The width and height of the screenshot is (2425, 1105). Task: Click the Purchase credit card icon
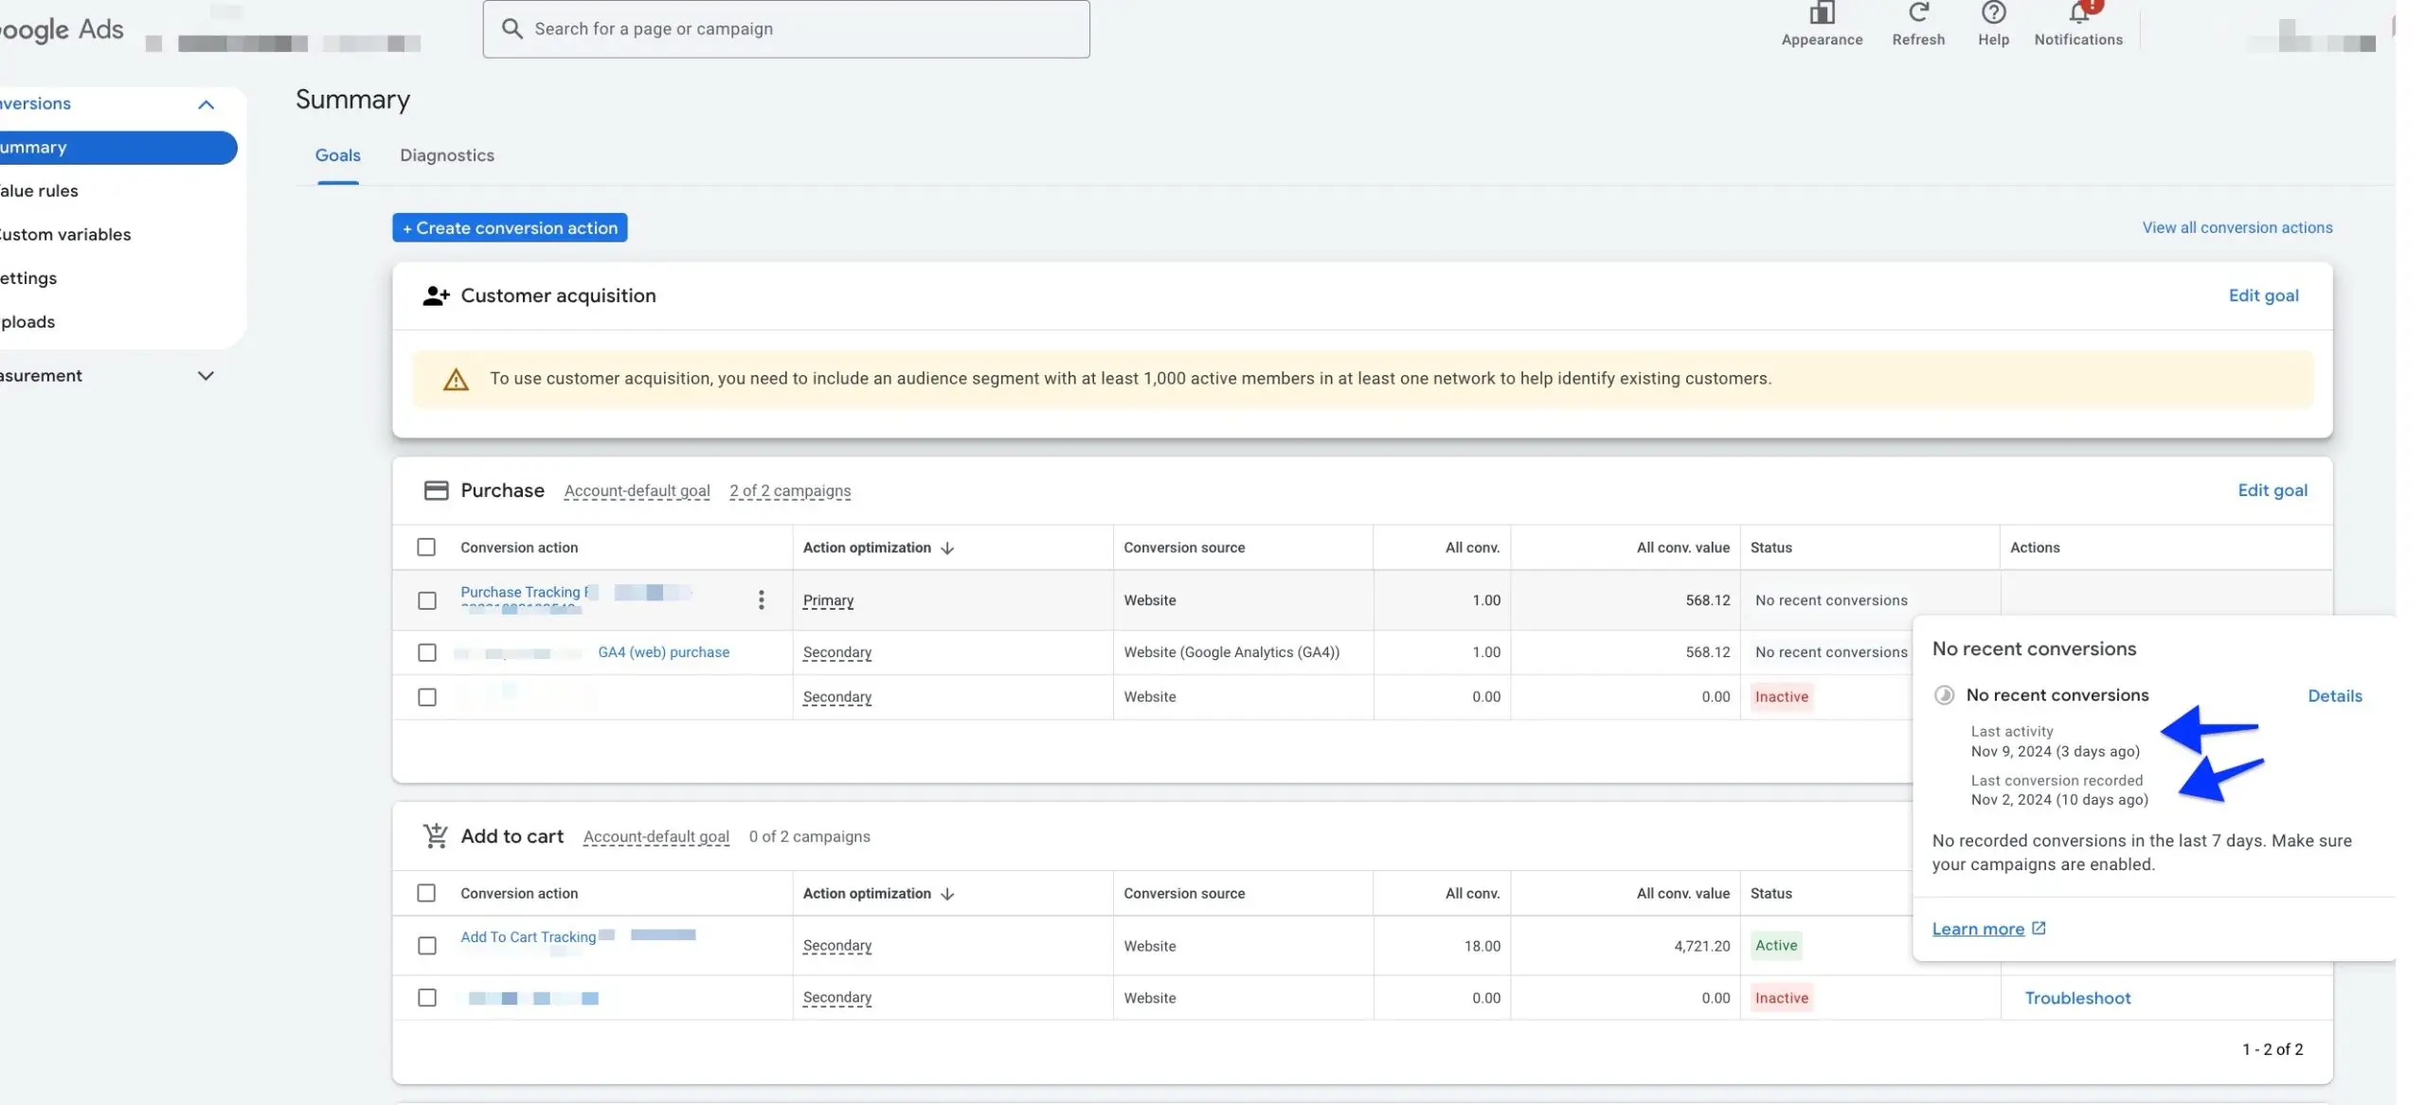pos(436,490)
